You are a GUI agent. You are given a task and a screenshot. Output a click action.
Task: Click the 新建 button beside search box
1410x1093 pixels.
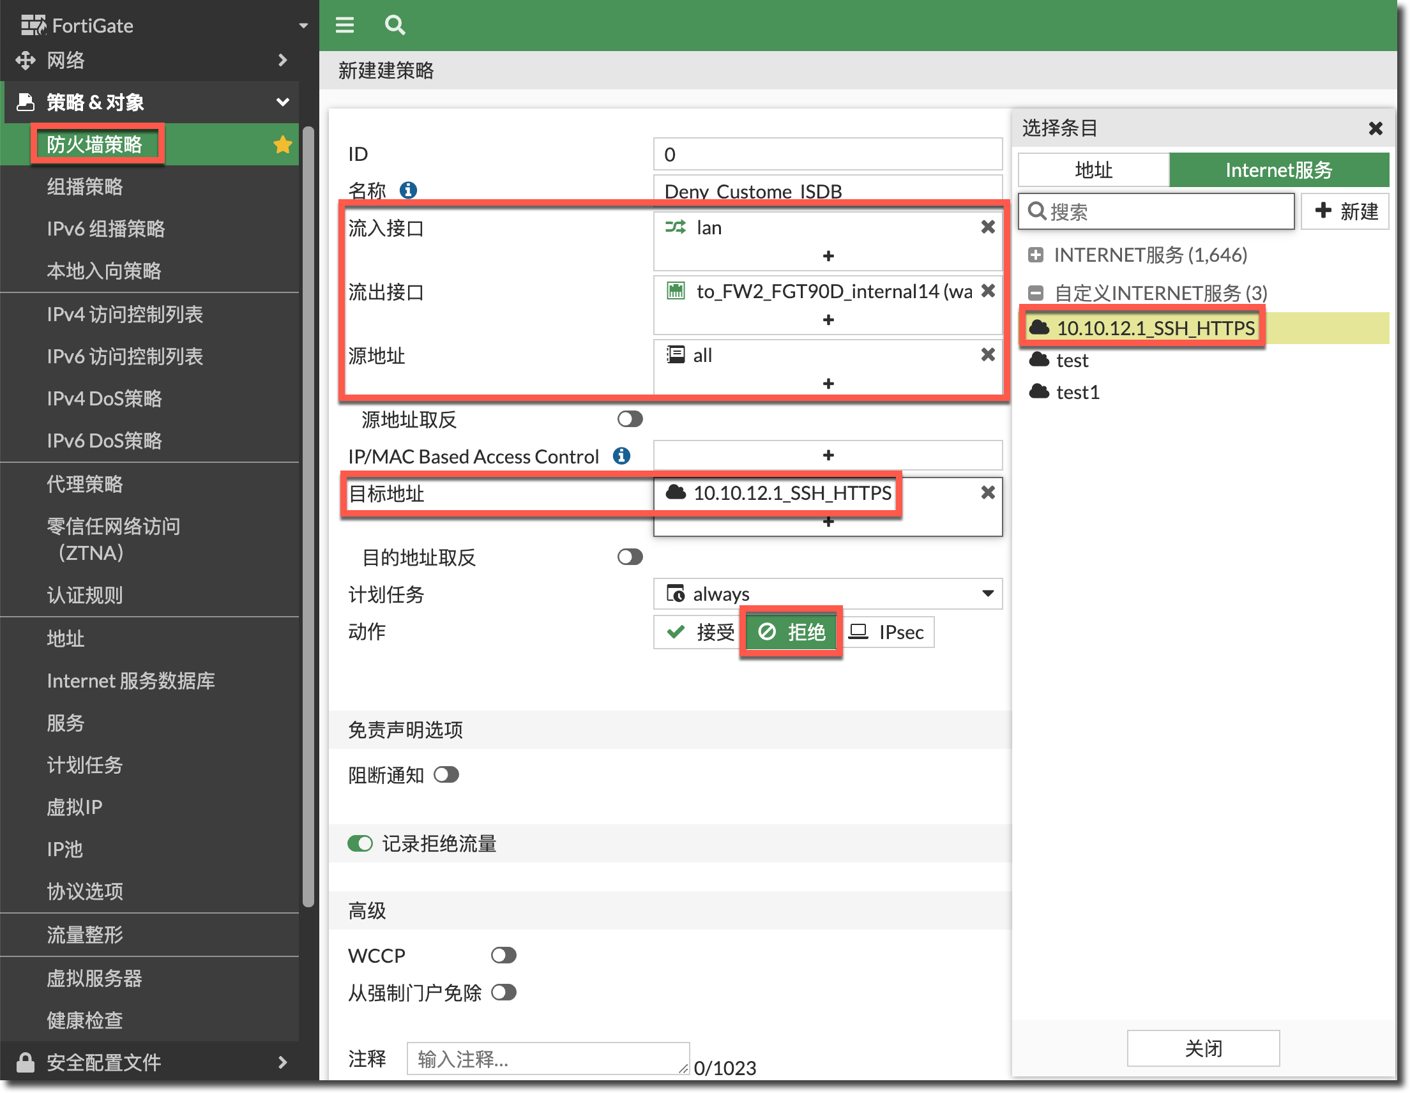(1345, 212)
